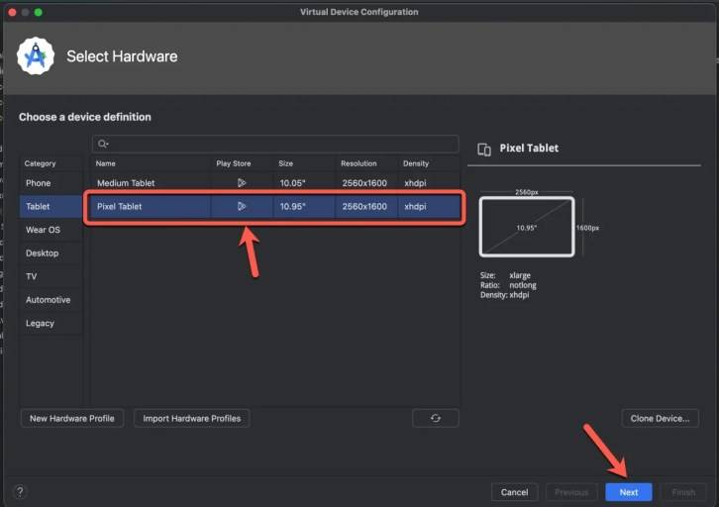Sort devices by Name column header
Screen dimensions: 719x507
(x=106, y=163)
